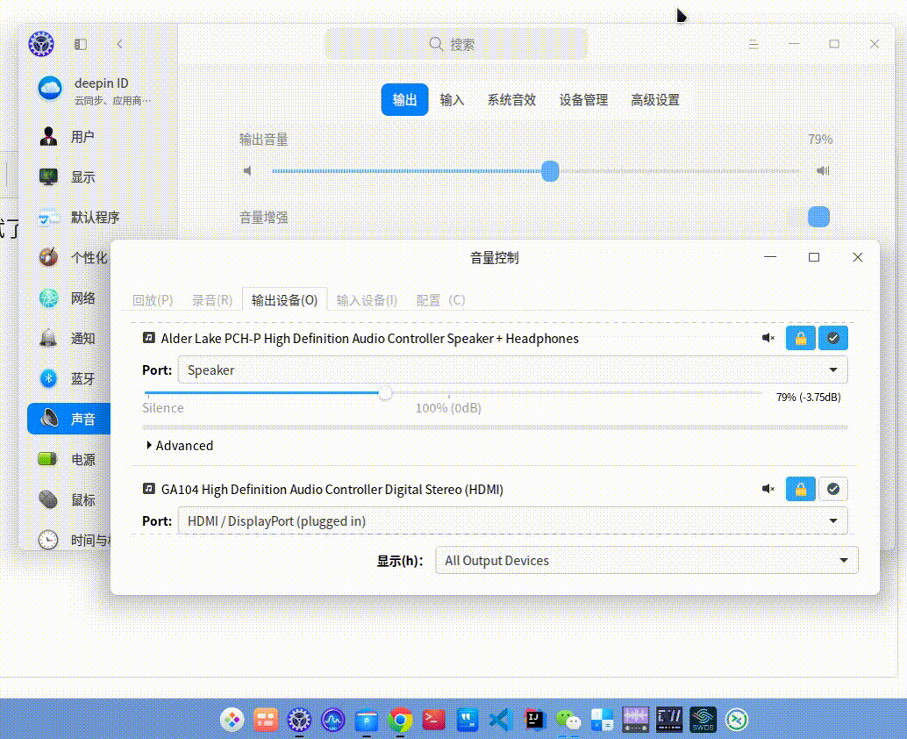
Task: Toggle channel lock for GA104 HDMI device
Action: click(801, 489)
